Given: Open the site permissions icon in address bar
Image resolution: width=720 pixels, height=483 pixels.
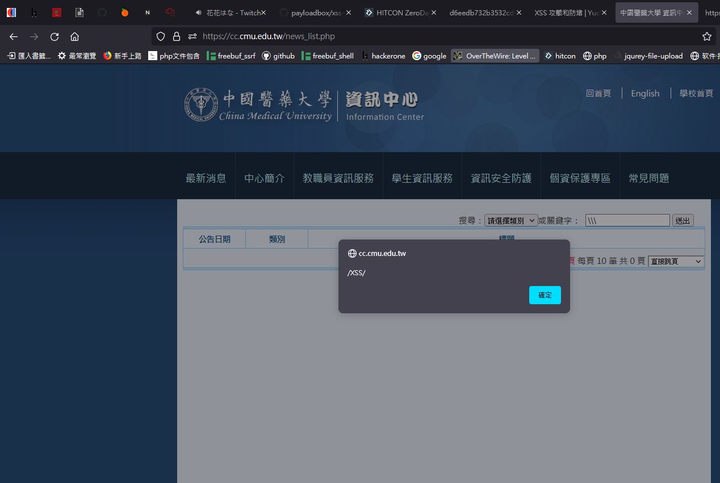Looking at the screenshot, I should [x=192, y=36].
